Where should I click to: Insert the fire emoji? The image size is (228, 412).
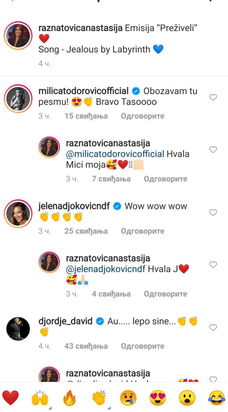69,397
